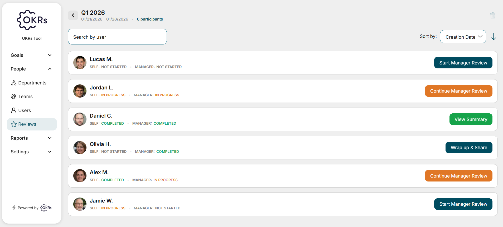Click Daniel C.'s MANAGER: COMPLETED status
503x227 pixels.
click(x=154, y=123)
